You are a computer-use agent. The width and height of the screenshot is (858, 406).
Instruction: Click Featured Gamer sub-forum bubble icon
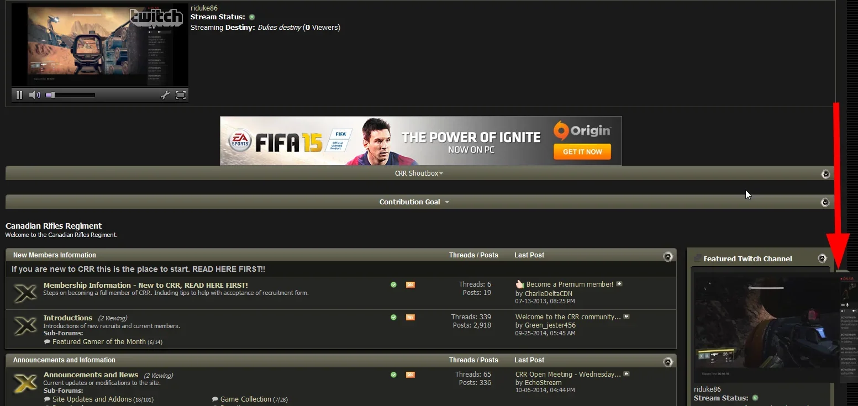pos(47,342)
